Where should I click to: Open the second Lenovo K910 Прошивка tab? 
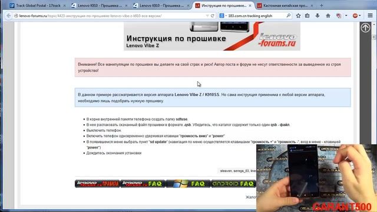pos(161,5)
